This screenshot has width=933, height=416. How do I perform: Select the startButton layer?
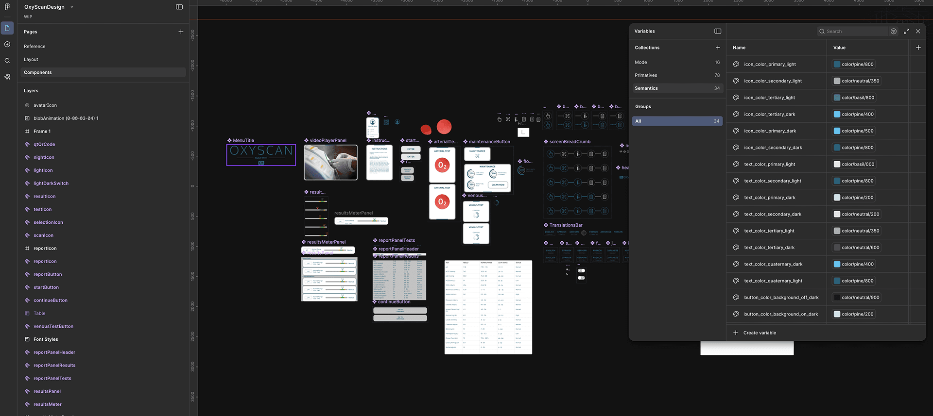tap(46, 287)
